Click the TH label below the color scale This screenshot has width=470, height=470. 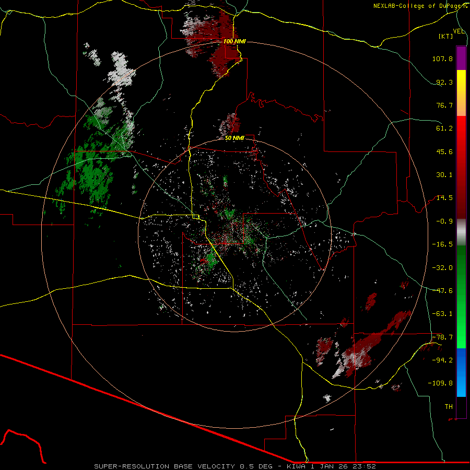[x=449, y=407]
